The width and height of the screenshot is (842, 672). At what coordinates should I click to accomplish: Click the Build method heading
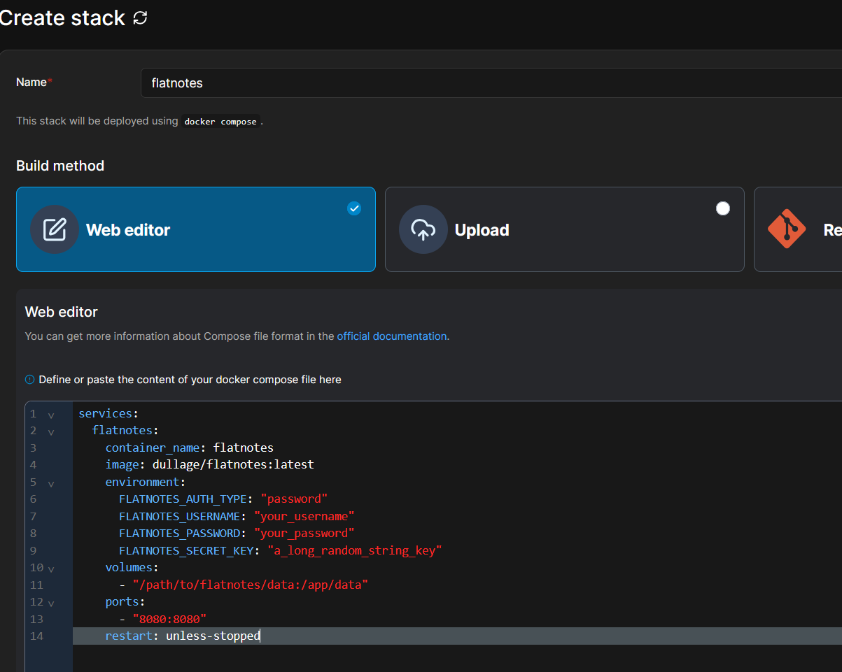tap(60, 166)
